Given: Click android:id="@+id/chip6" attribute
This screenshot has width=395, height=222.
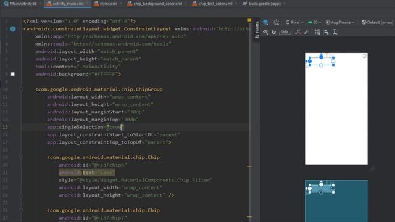Looking at the screenshot, I should coord(93,165).
